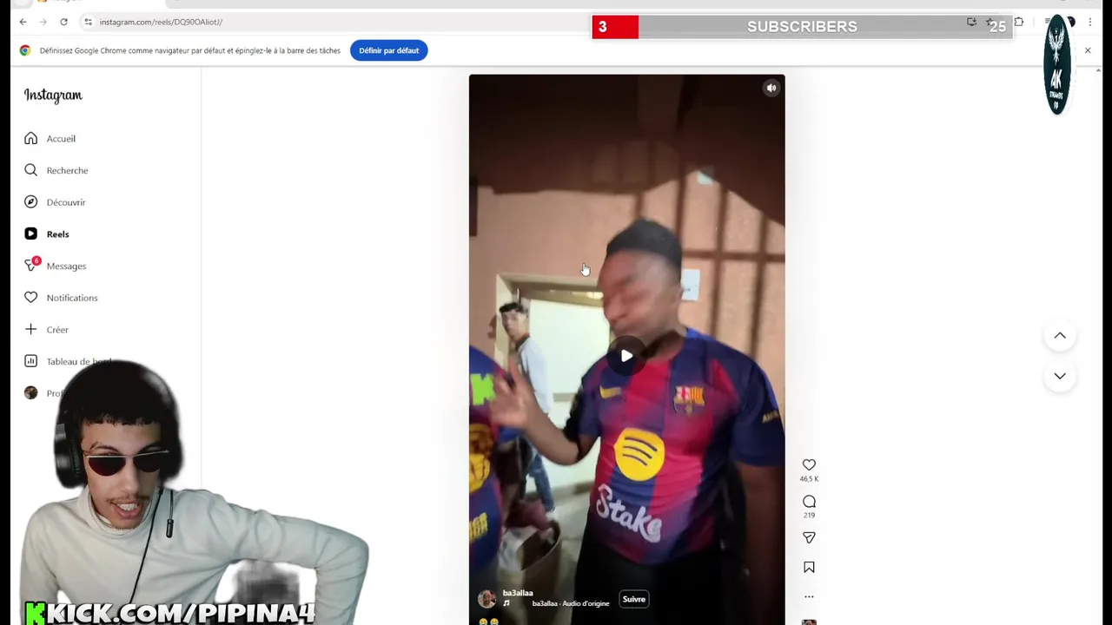Click the Définir par défaut button

(388, 50)
